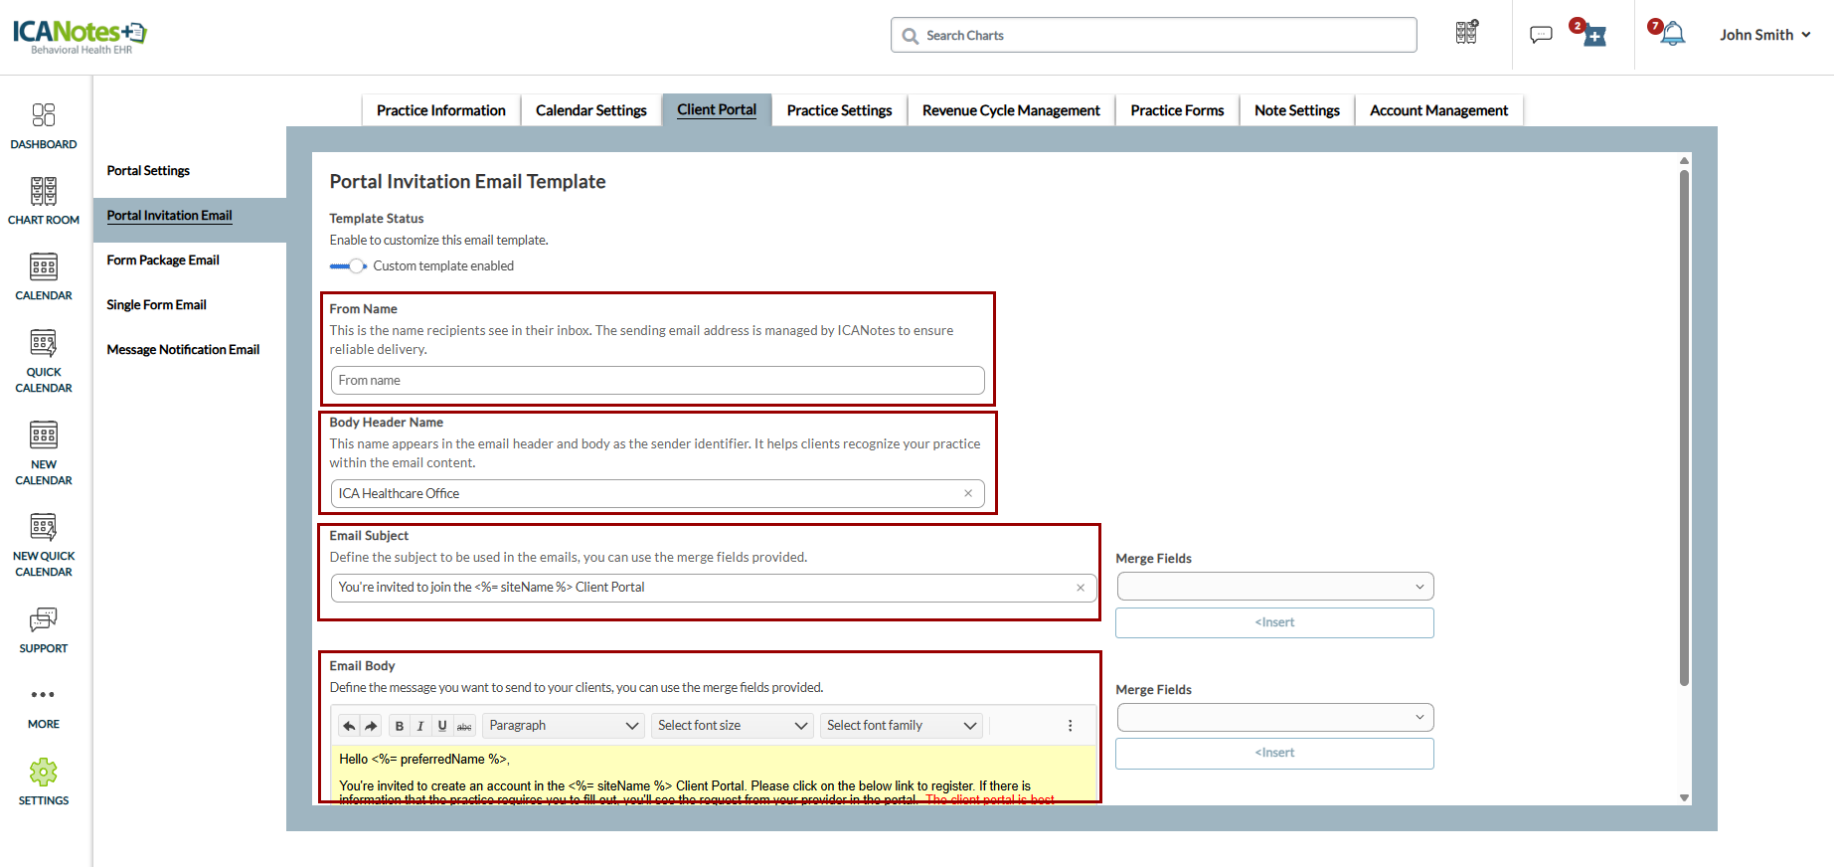Open the chat messages icon
The image size is (1834, 867).
[x=1541, y=35]
